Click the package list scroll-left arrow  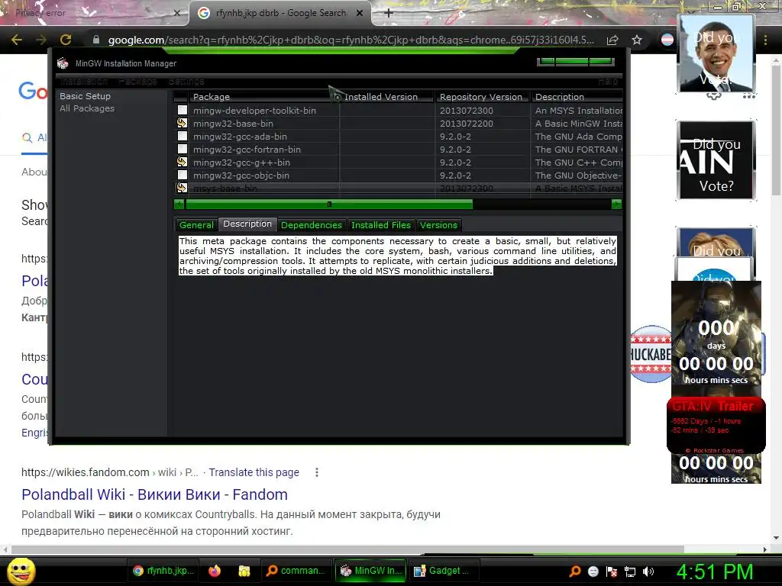(179, 204)
